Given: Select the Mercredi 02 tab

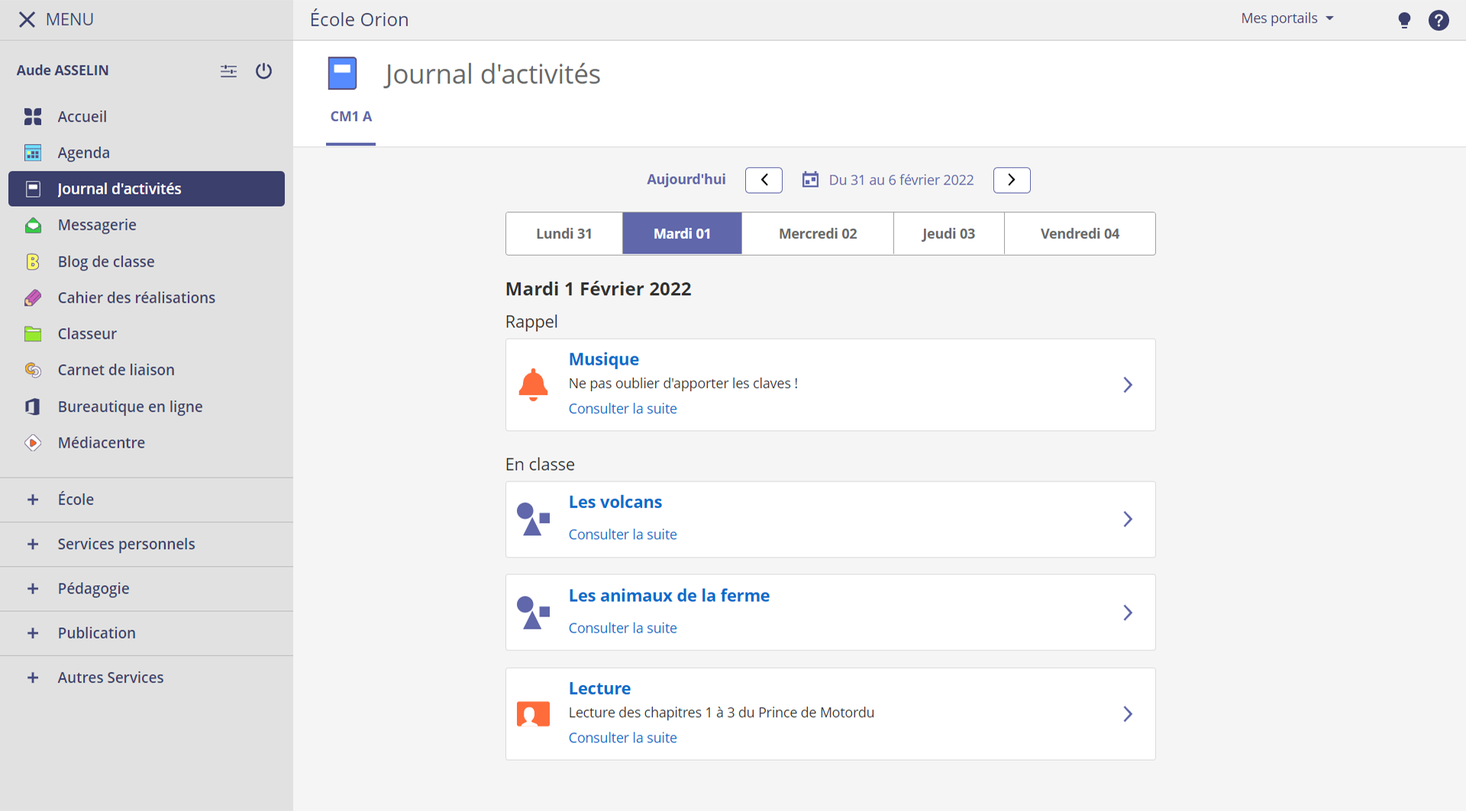Looking at the screenshot, I should [x=817, y=233].
